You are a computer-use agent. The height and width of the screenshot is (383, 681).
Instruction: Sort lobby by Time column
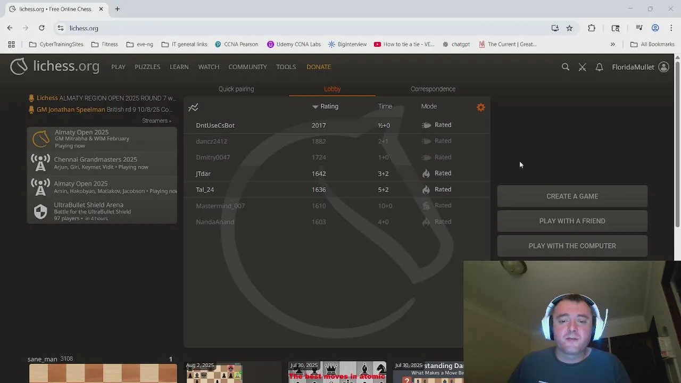[385, 106]
